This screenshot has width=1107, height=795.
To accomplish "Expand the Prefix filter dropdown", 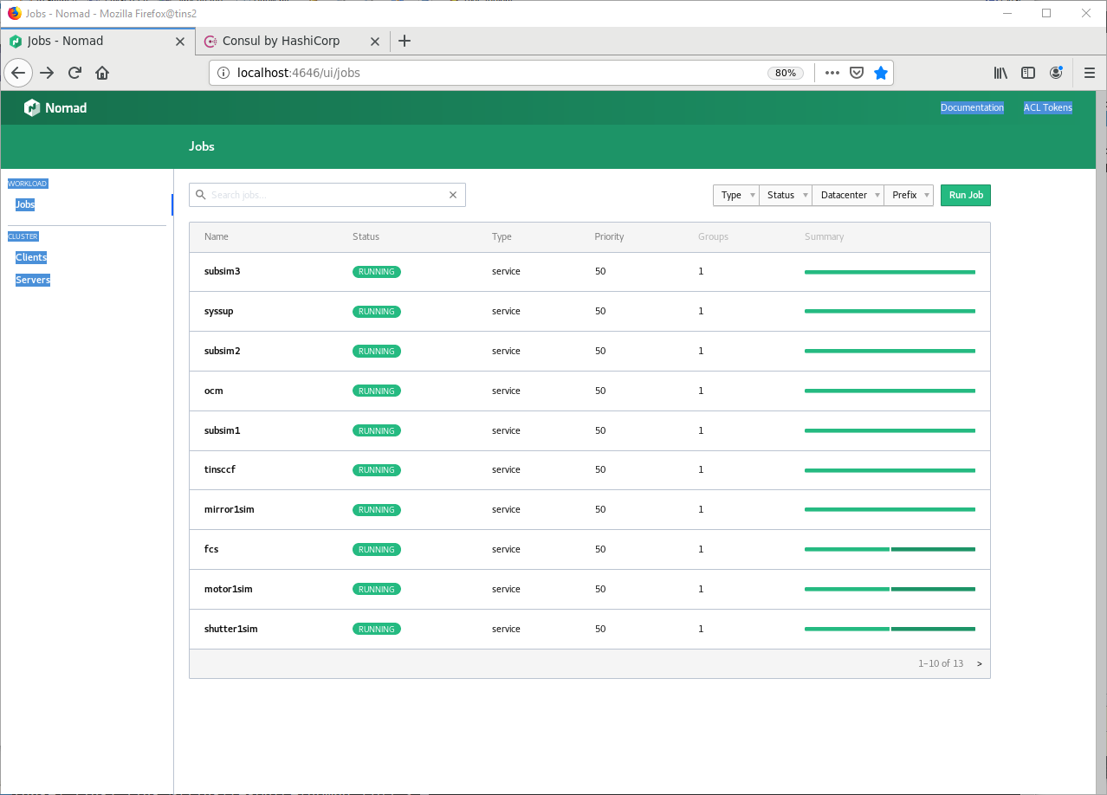I will pos(909,195).
